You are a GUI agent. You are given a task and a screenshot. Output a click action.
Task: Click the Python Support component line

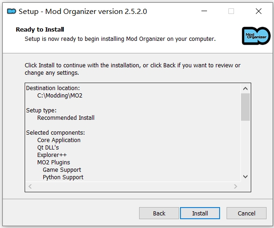(63, 177)
